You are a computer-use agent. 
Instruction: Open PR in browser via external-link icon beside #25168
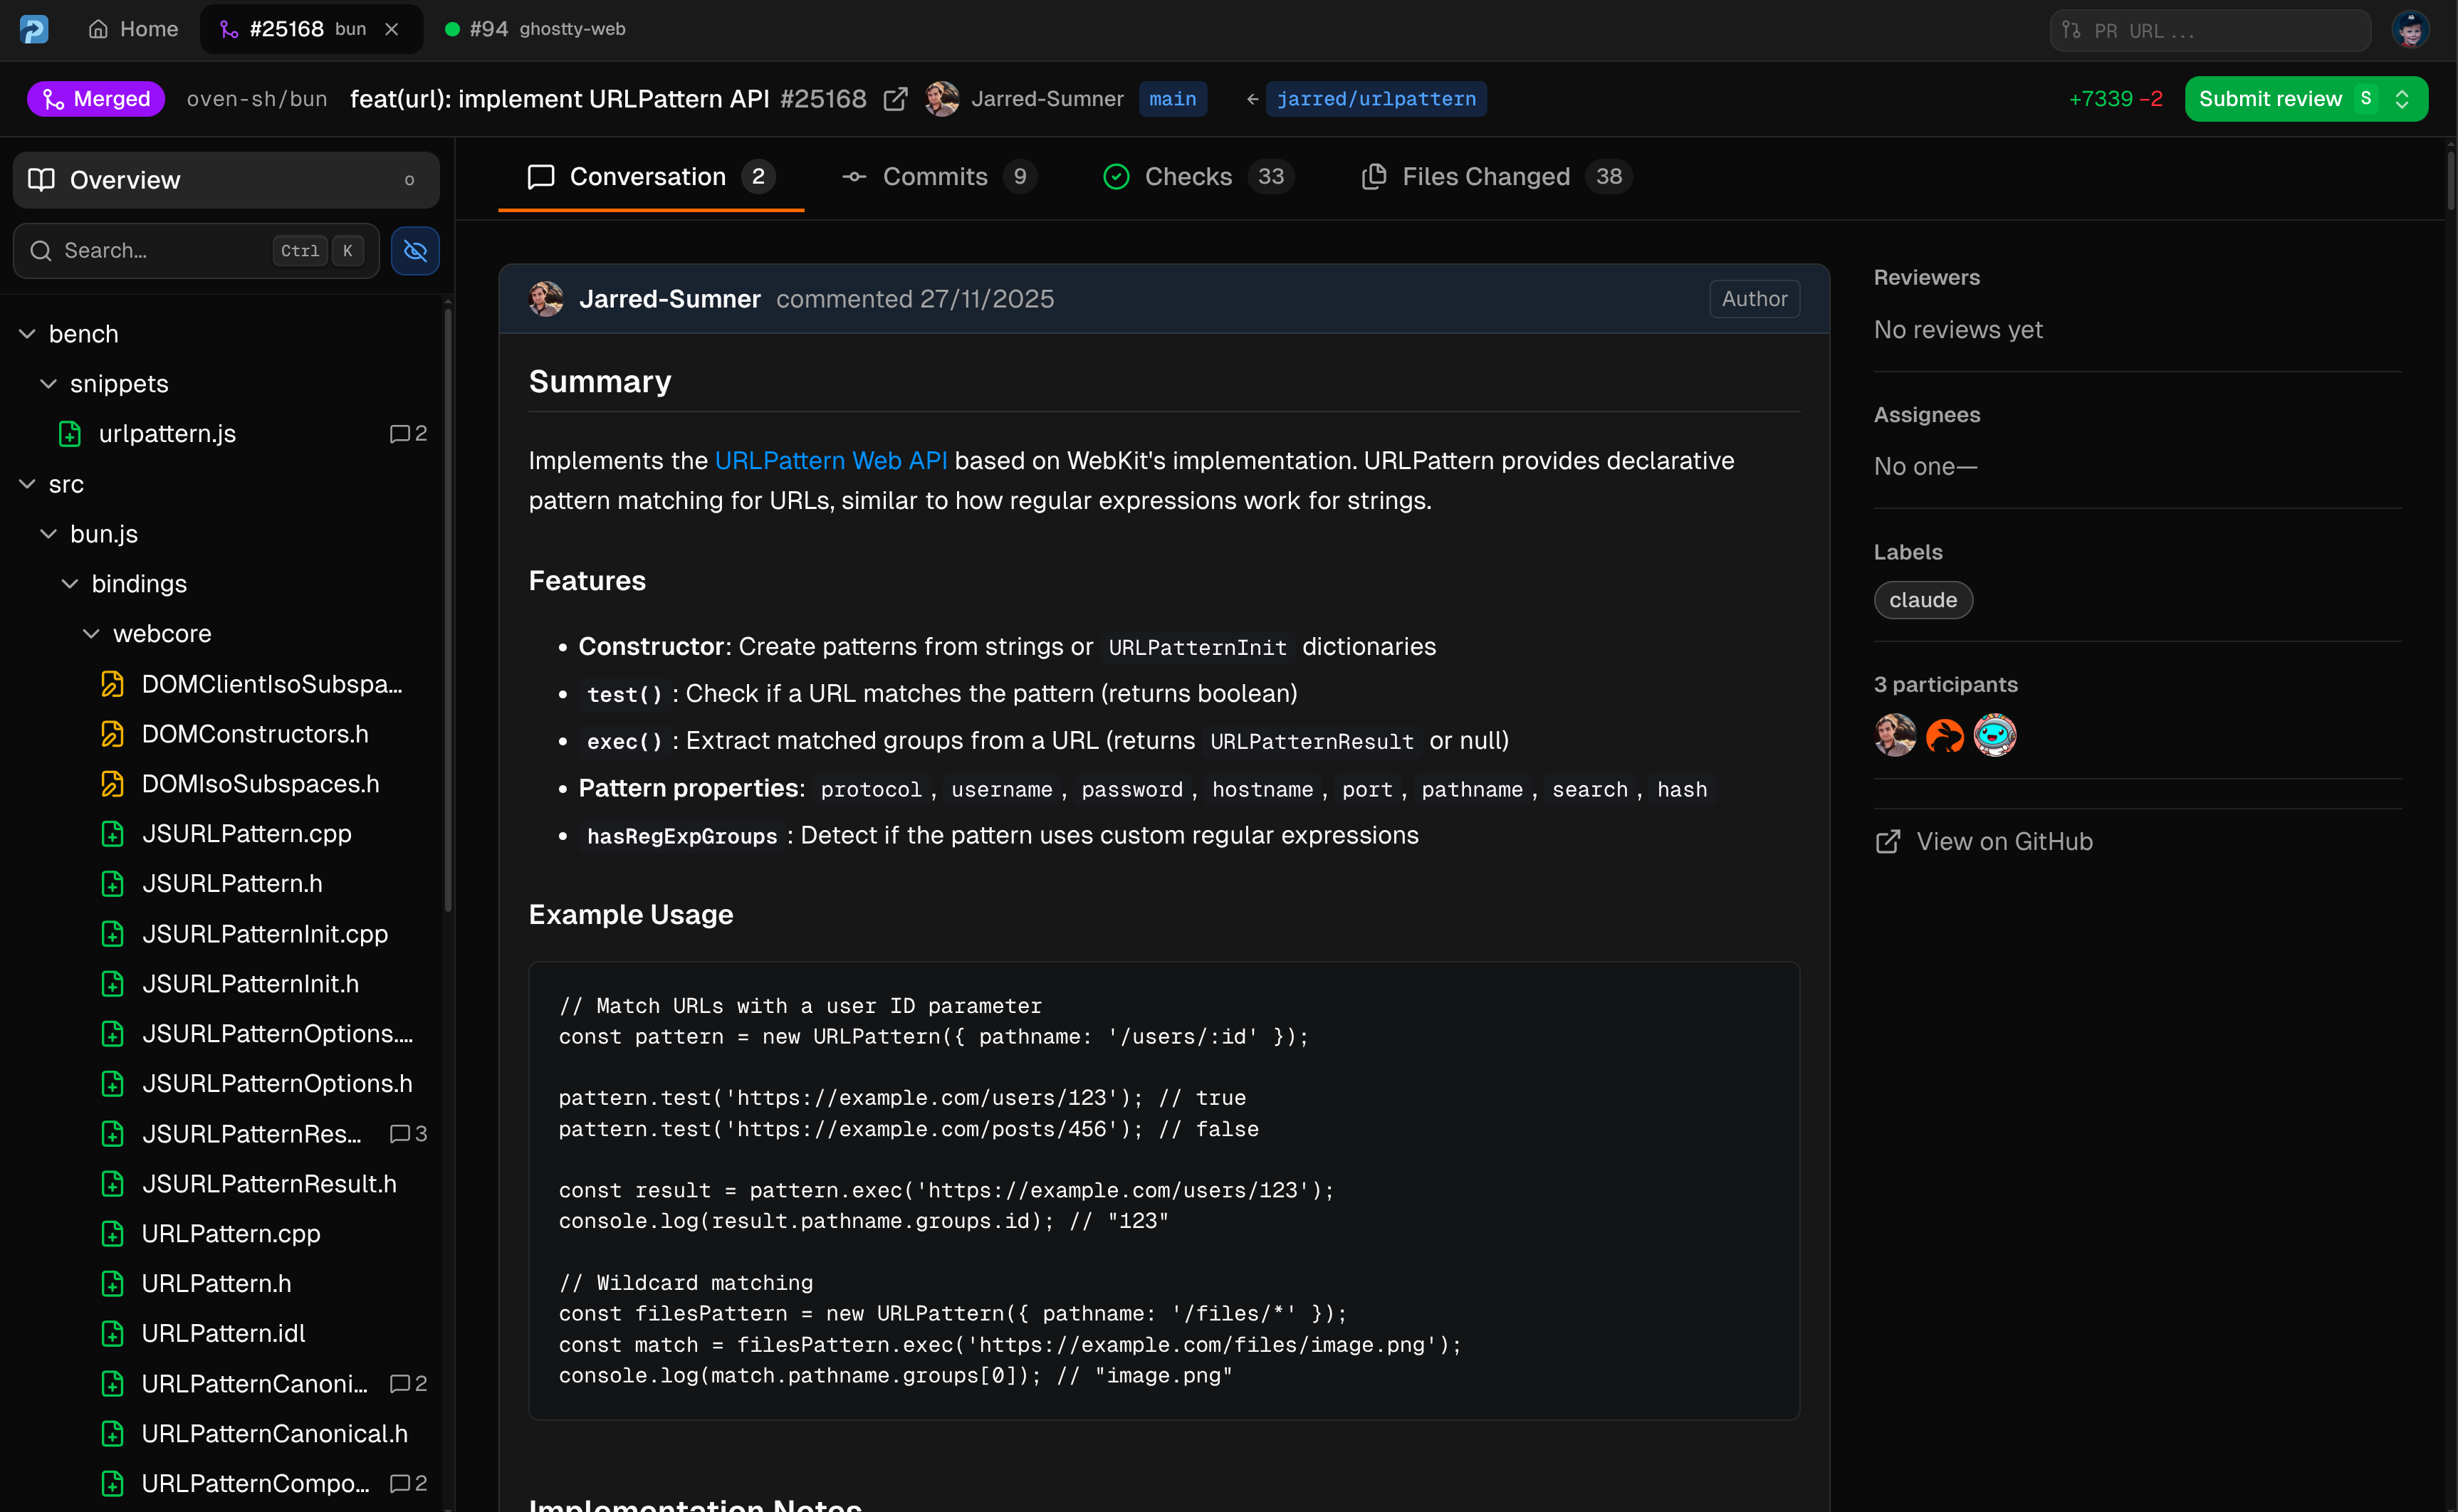pyautogui.click(x=895, y=99)
